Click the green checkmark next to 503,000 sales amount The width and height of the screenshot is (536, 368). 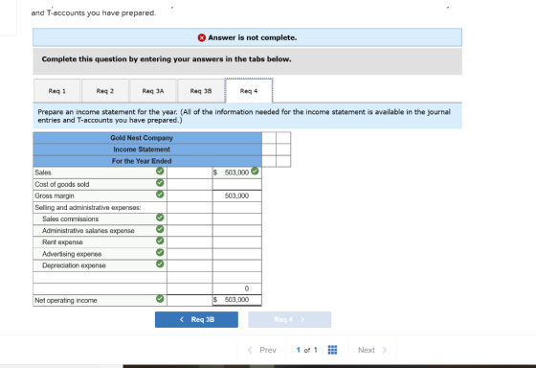(x=255, y=171)
